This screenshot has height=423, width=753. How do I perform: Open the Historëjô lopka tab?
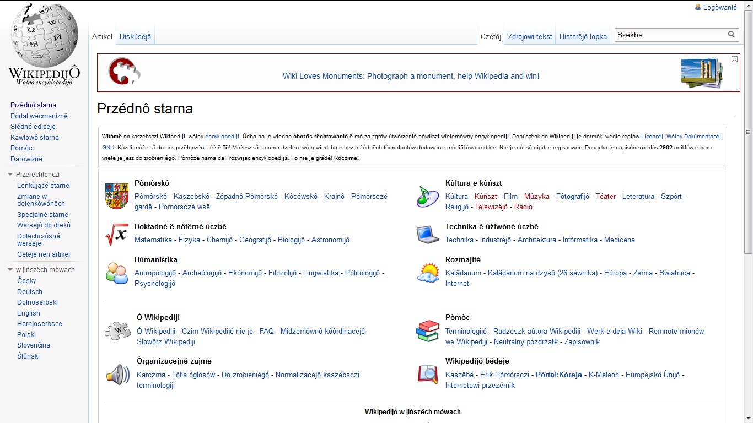(x=583, y=37)
